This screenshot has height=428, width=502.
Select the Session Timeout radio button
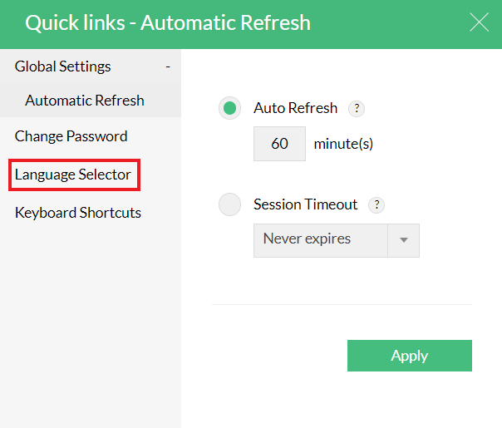(230, 204)
